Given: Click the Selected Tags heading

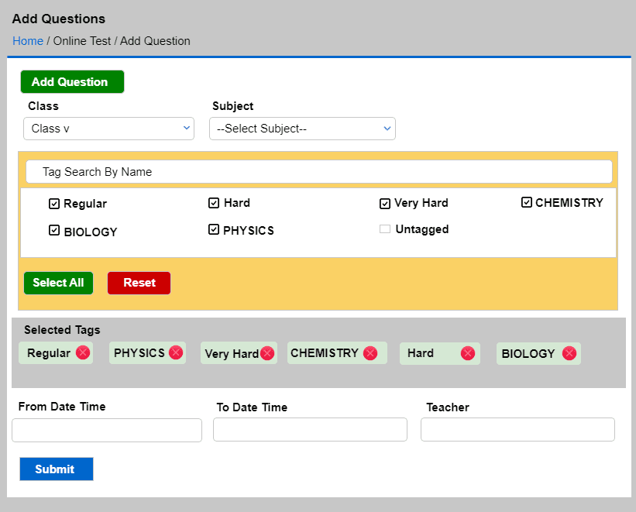Looking at the screenshot, I should click(62, 330).
